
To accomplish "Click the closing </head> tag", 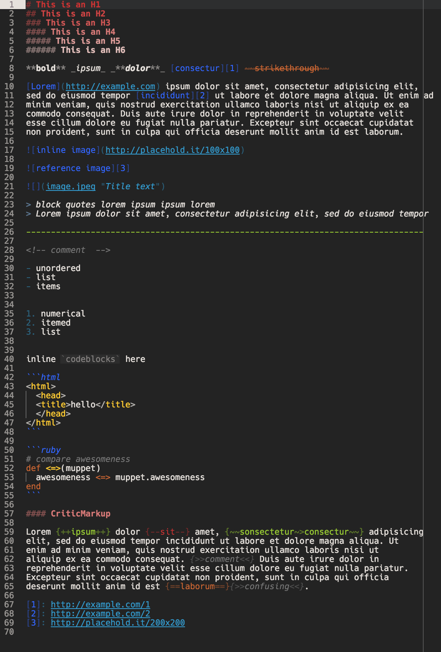I will [x=53, y=414].
